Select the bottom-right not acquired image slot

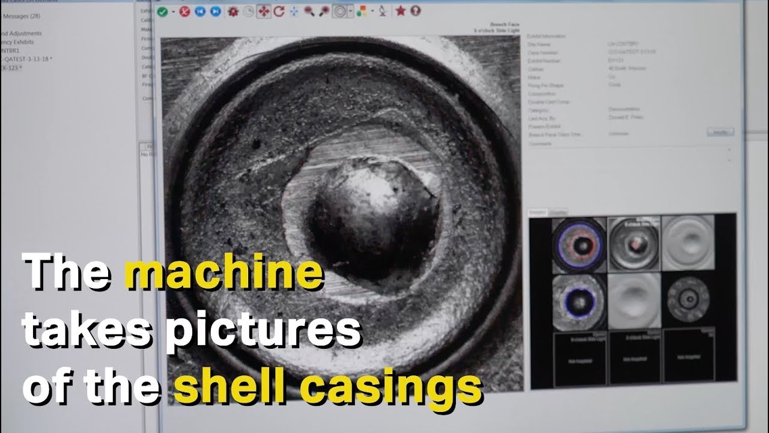pos(689,355)
